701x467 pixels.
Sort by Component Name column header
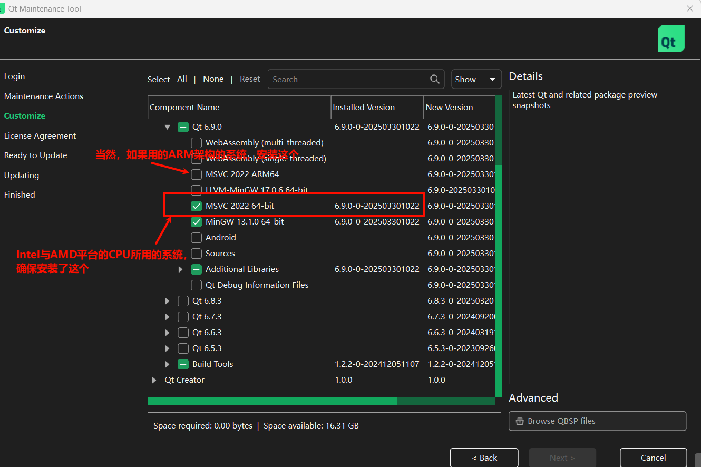(239, 108)
